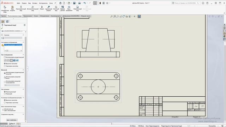This screenshot has width=226, height=127.
Task: Click the custom scale value field
Action: 12,85
